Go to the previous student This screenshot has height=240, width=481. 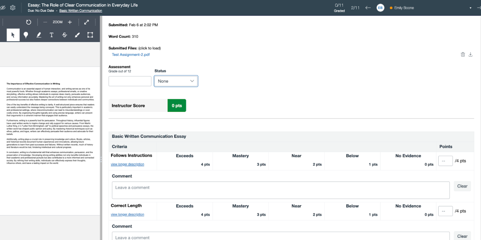(368, 8)
